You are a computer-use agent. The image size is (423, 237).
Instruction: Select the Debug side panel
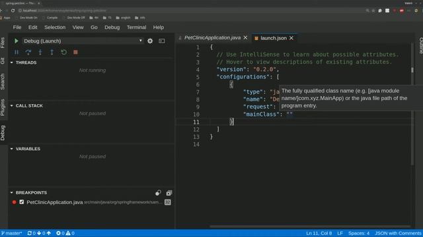(x=3, y=133)
